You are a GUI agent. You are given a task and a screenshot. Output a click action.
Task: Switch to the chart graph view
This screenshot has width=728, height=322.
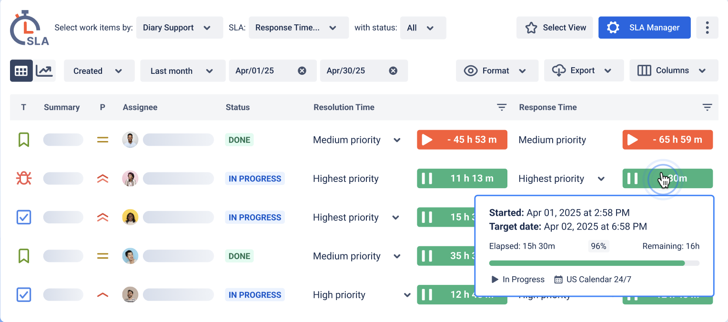click(44, 70)
